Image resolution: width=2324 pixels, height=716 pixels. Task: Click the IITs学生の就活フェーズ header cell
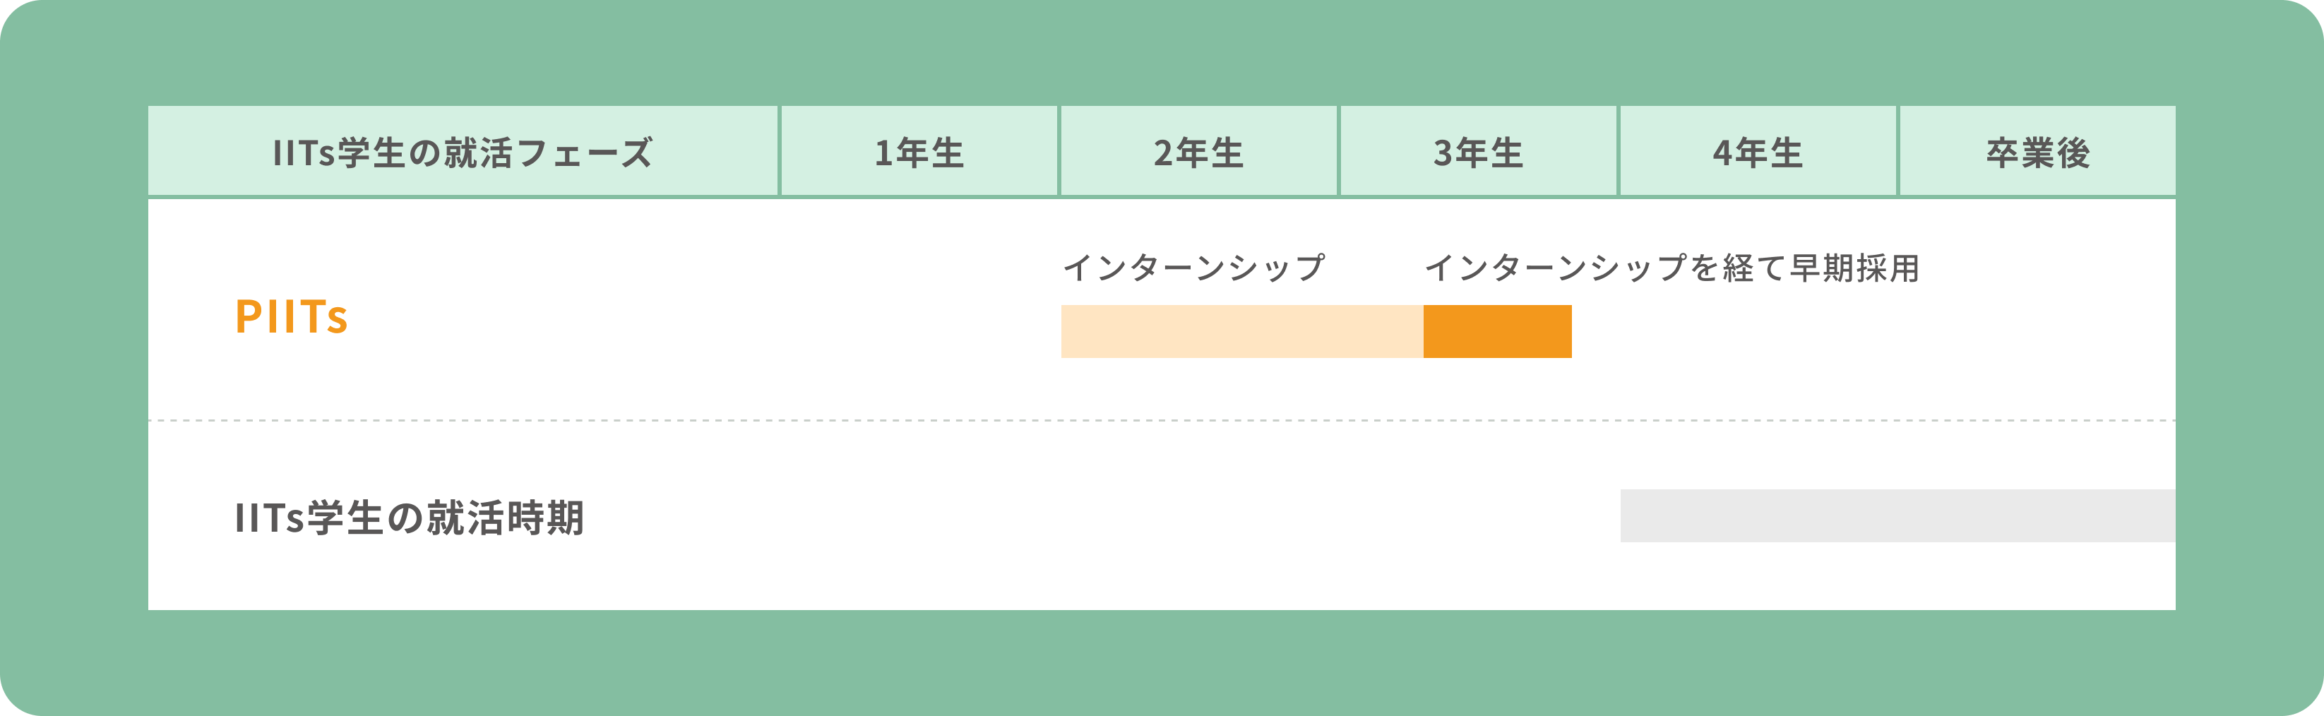tap(463, 150)
